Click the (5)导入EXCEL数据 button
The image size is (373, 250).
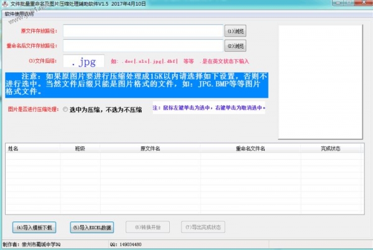click(92, 227)
